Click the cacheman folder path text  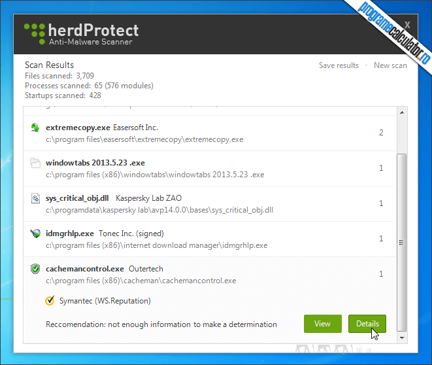141,281
